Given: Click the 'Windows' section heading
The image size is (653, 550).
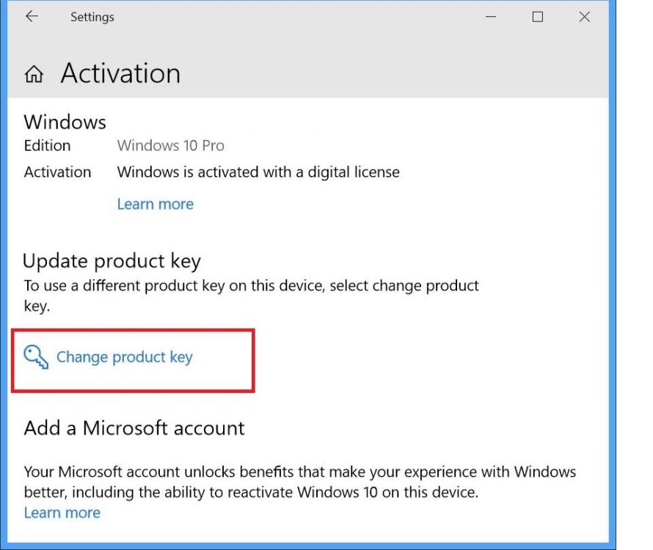Looking at the screenshot, I should tap(65, 122).
